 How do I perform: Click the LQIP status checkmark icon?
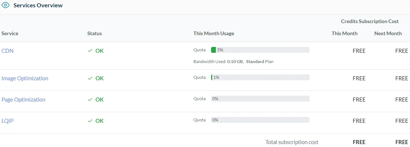point(90,121)
